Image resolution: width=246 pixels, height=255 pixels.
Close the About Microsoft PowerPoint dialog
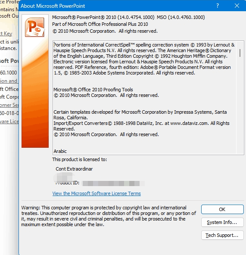click(237, 6)
